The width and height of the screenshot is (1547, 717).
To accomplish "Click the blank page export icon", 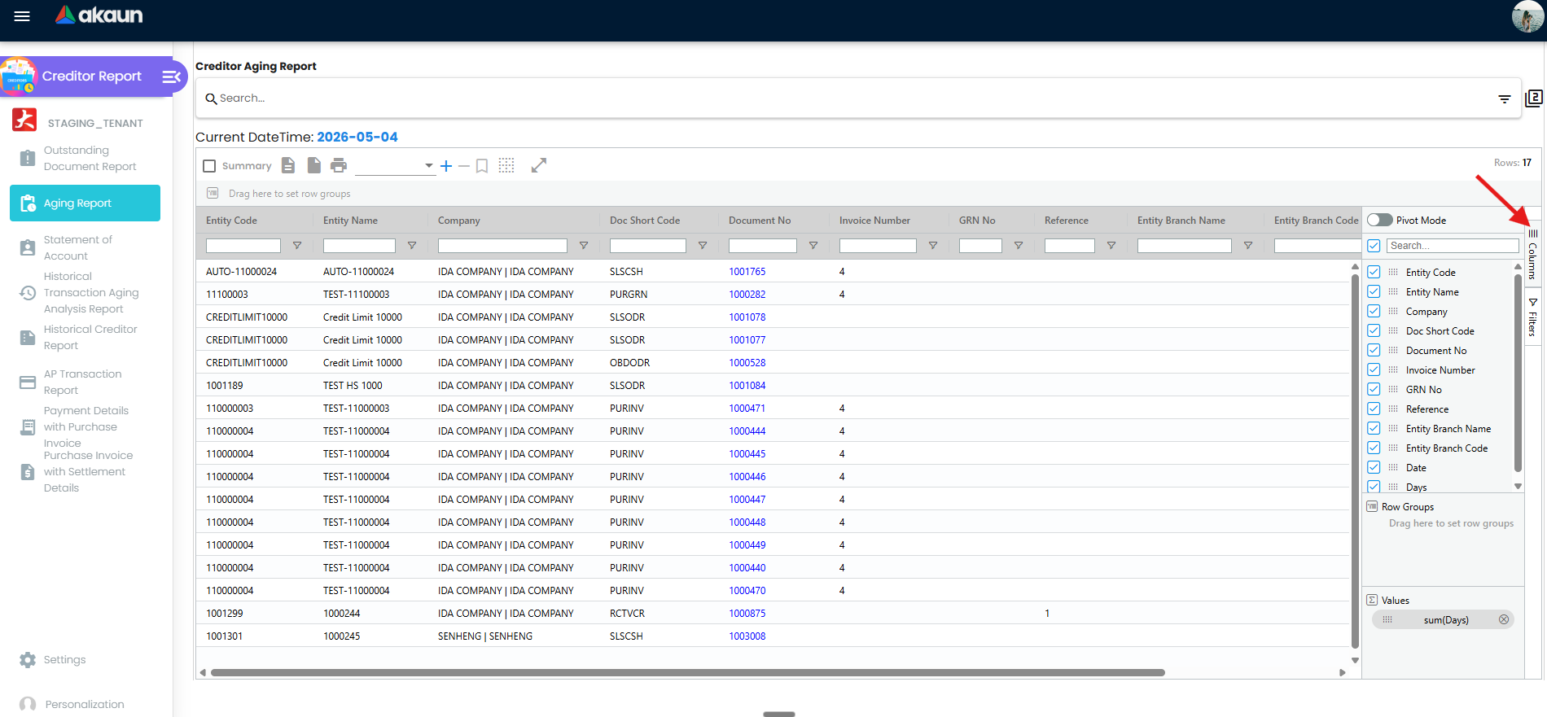I will point(313,165).
